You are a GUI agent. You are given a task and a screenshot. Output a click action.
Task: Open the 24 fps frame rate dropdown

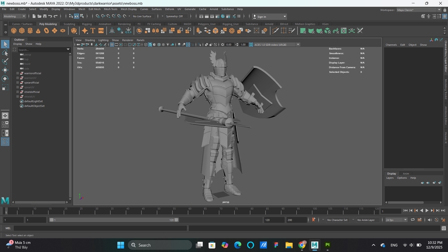pos(395,220)
